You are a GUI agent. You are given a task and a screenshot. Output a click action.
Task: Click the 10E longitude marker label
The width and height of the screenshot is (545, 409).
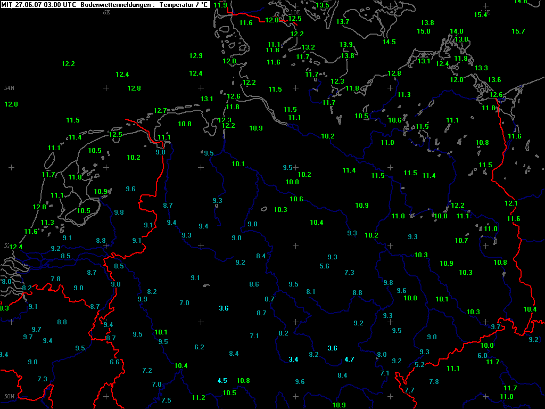(295, 12)
